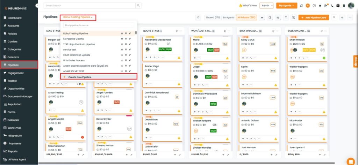The width and height of the screenshot is (358, 165).
Task: Edit the service test pipeline pencil icon
Action: pyautogui.click(x=130, y=50)
